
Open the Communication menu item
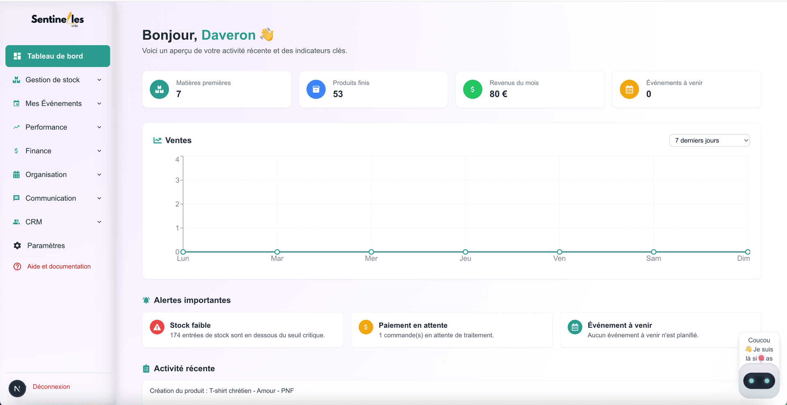51,198
